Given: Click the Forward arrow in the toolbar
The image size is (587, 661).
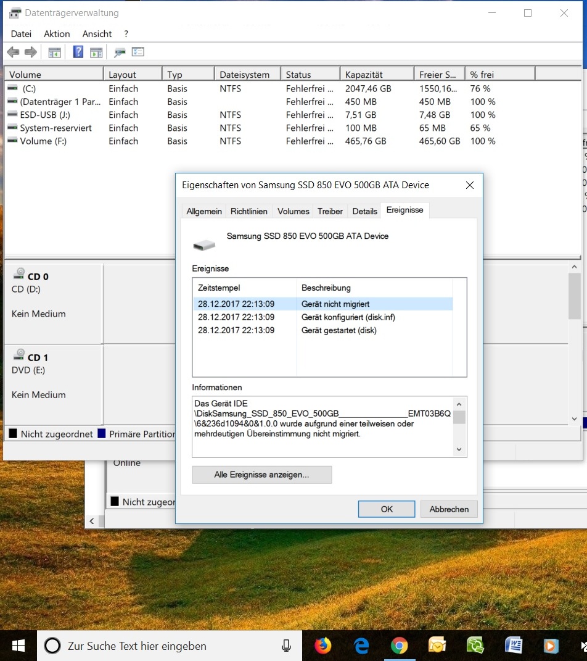Looking at the screenshot, I should tap(31, 52).
